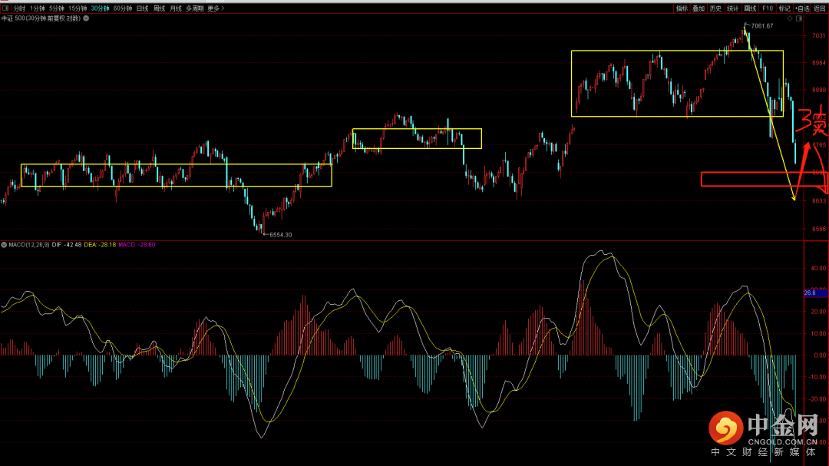
Task: Click the 6554.30 low price label
Action: (x=280, y=235)
